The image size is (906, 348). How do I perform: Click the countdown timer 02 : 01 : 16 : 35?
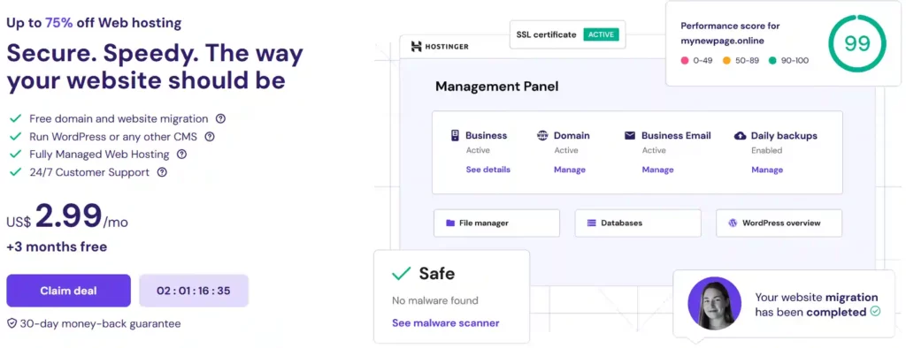tap(194, 291)
